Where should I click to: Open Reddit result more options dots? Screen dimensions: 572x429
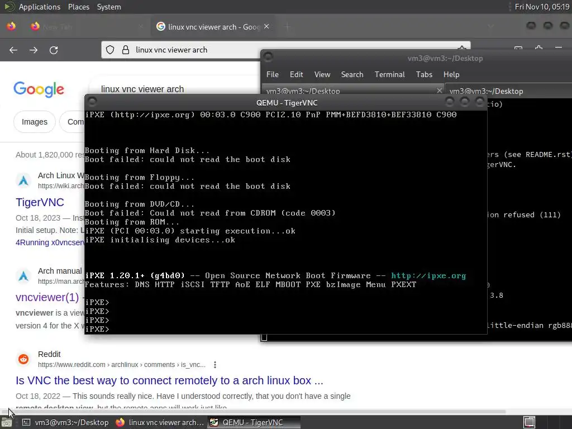[215, 365]
